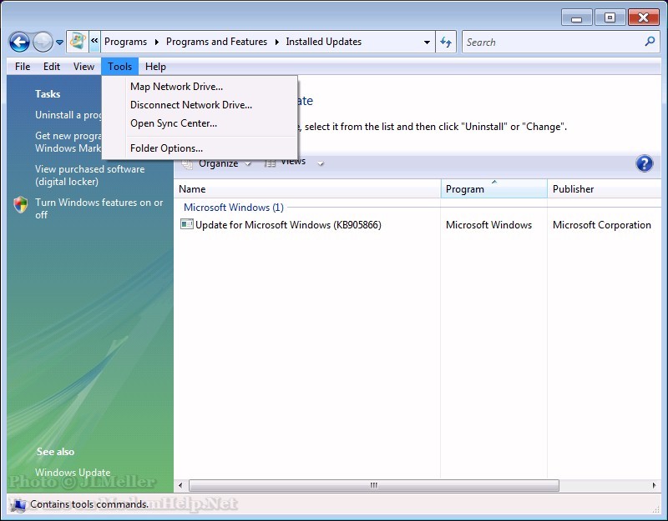
Task: Click the refresh button beside address bar
Action: coord(447,42)
